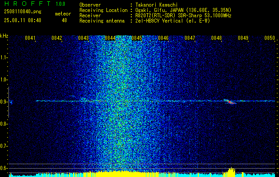The image size is (279, 177).
Task: Click the meteor count 48
Action: pos(64,20)
